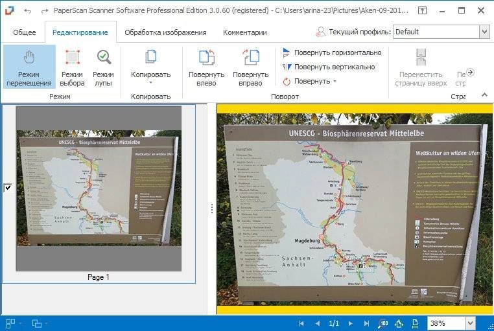Click the main image viewer of the map
Screen dimensions: 494x331
coord(355,210)
